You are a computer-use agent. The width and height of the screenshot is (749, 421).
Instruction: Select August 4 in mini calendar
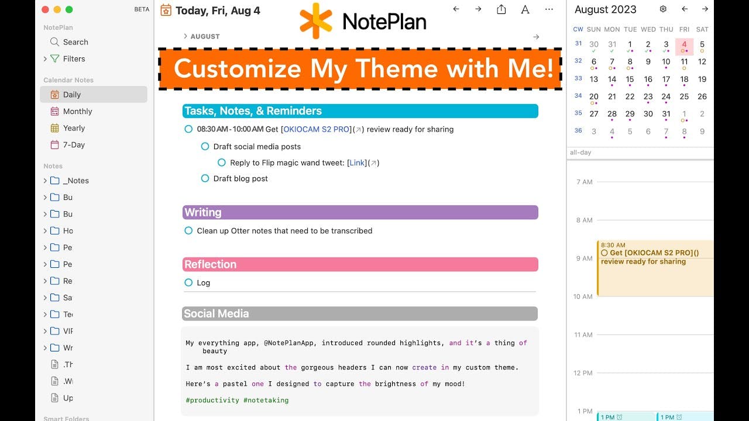click(684, 46)
